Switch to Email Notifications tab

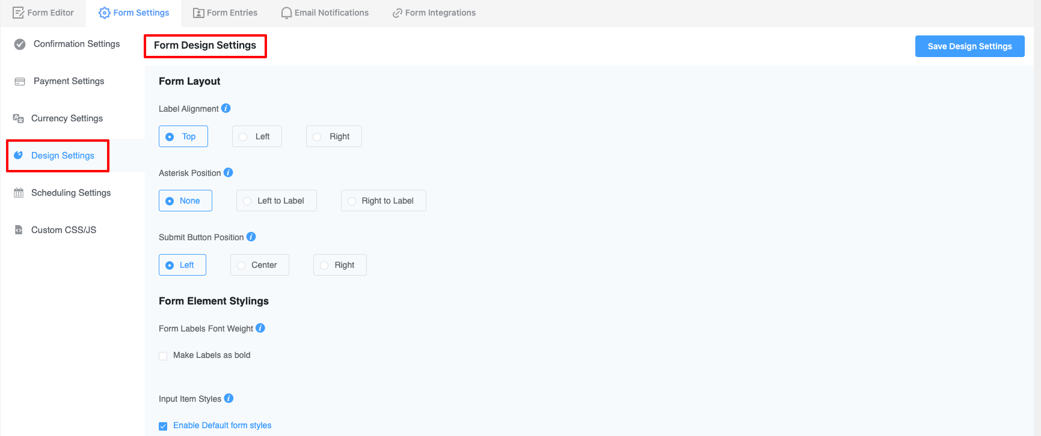(x=325, y=13)
